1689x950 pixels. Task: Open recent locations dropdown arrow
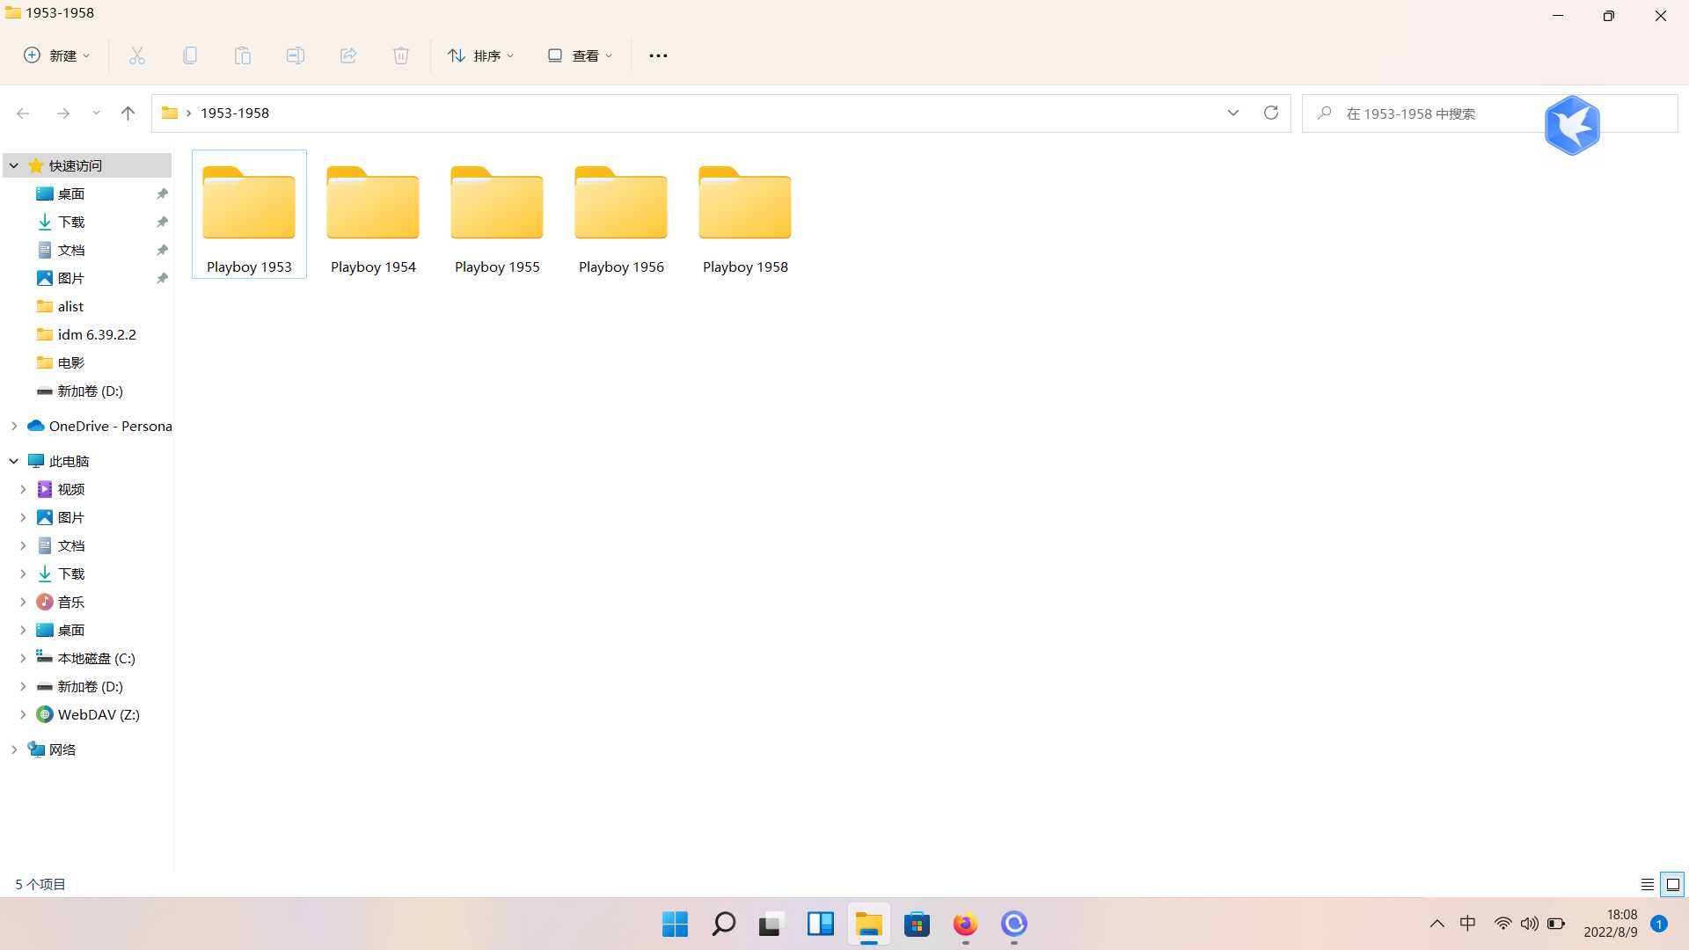(x=96, y=113)
